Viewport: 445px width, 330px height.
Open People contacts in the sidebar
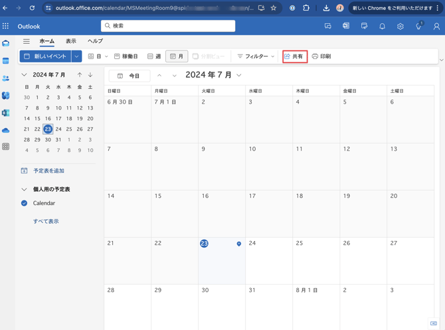coord(6,78)
